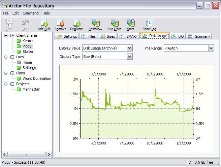Image resolution: width=221 pixels, height=167 pixels.
Task: Click the tree panel horizontal scrollbar thumb
Action: point(27,155)
